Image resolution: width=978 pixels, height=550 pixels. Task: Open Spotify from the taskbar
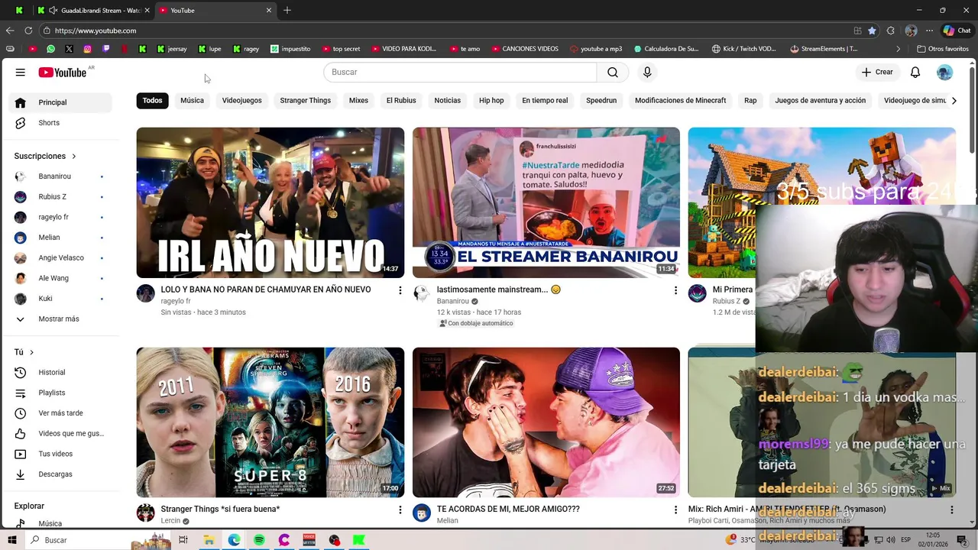(x=259, y=540)
